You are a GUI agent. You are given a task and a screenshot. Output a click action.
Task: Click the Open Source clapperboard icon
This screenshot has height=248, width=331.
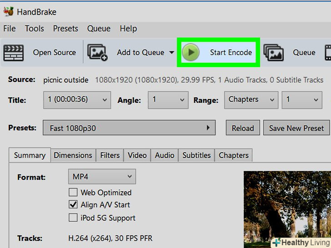point(13,53)
